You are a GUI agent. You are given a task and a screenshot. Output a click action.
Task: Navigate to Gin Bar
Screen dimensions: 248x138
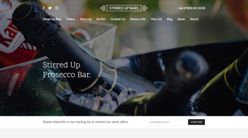coord(101,19)
